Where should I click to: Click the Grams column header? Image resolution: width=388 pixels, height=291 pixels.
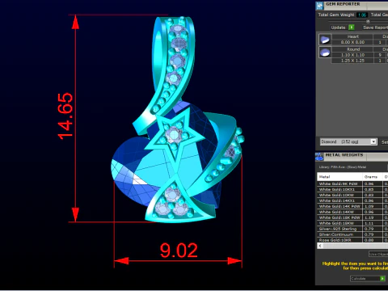point(373,177)
